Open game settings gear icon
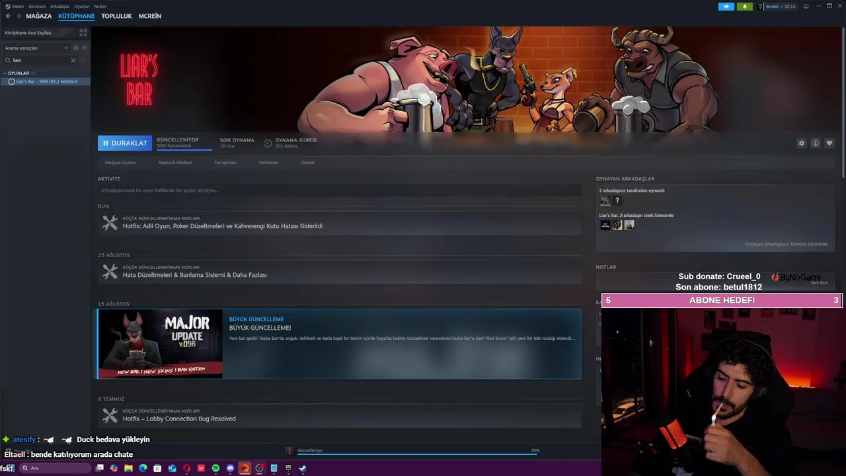The height and width of the screenshot is (476, 846). tap(802, 143)
